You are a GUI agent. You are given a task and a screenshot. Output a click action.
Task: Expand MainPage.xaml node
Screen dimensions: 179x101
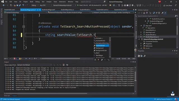(141, 33)
